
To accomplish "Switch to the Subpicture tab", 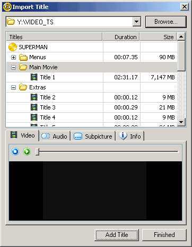I will [93, 136].
